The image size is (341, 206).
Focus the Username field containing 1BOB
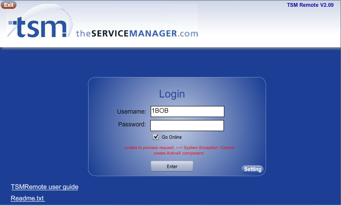[187, 112]
